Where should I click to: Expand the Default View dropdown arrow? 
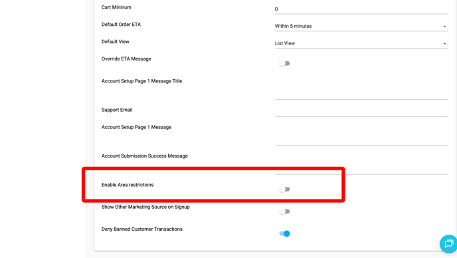coord(444,44)
